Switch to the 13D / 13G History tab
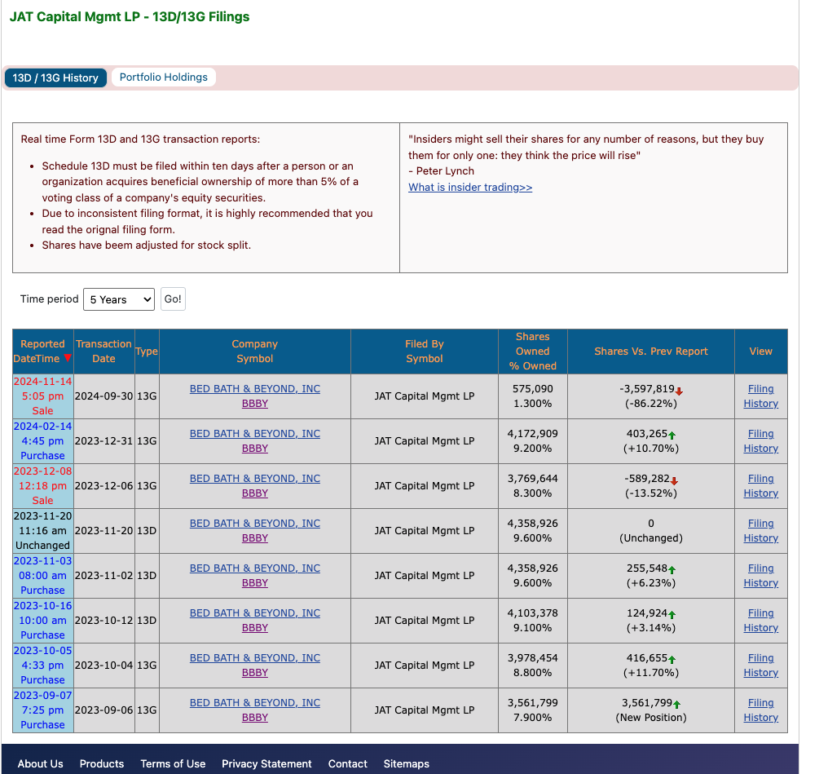Image resolution: width=819 pixels, height=774 pixels. 55,77
